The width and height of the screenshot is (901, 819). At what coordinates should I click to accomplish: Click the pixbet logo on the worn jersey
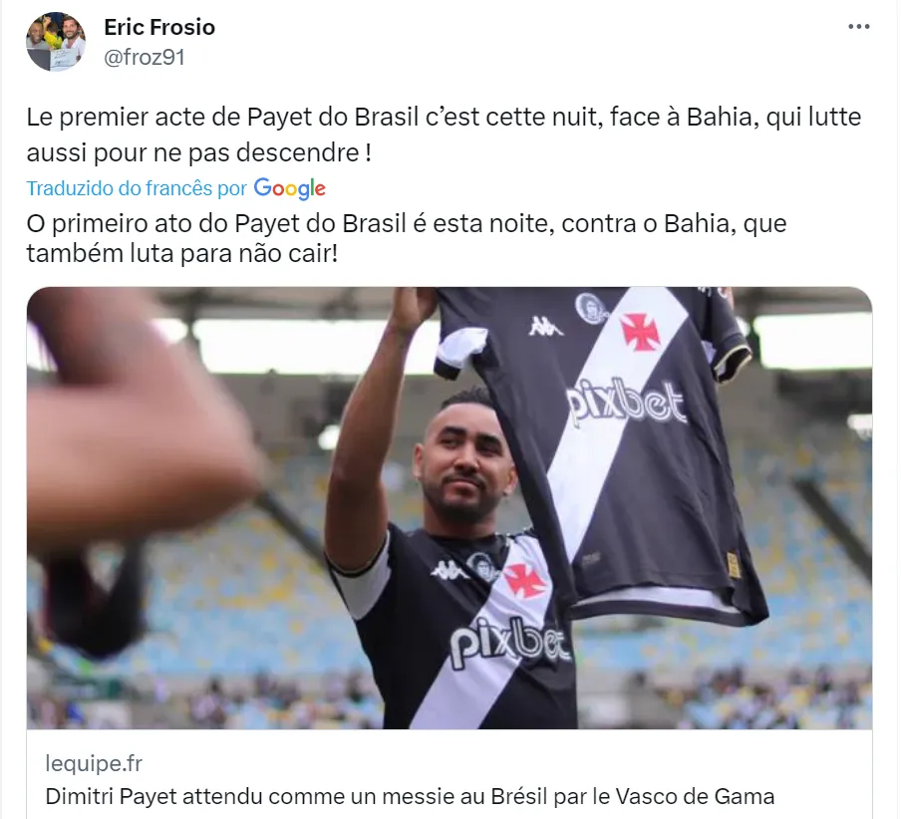pyautogui.click(x=509, y=642)
